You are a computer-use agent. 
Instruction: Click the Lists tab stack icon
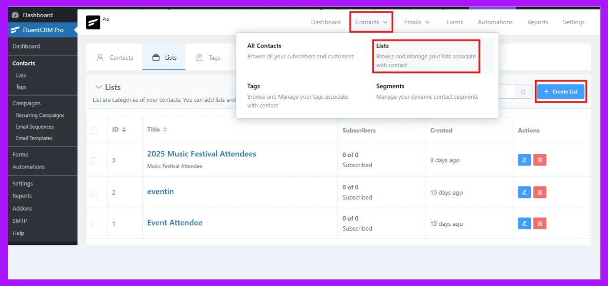pyautogui.click(x=156, y=57)
